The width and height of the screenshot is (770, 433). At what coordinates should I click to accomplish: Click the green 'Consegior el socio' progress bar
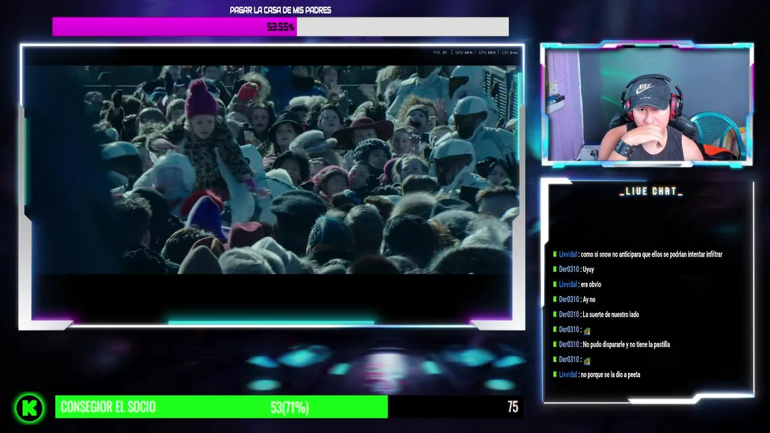[x=221, y=407]
